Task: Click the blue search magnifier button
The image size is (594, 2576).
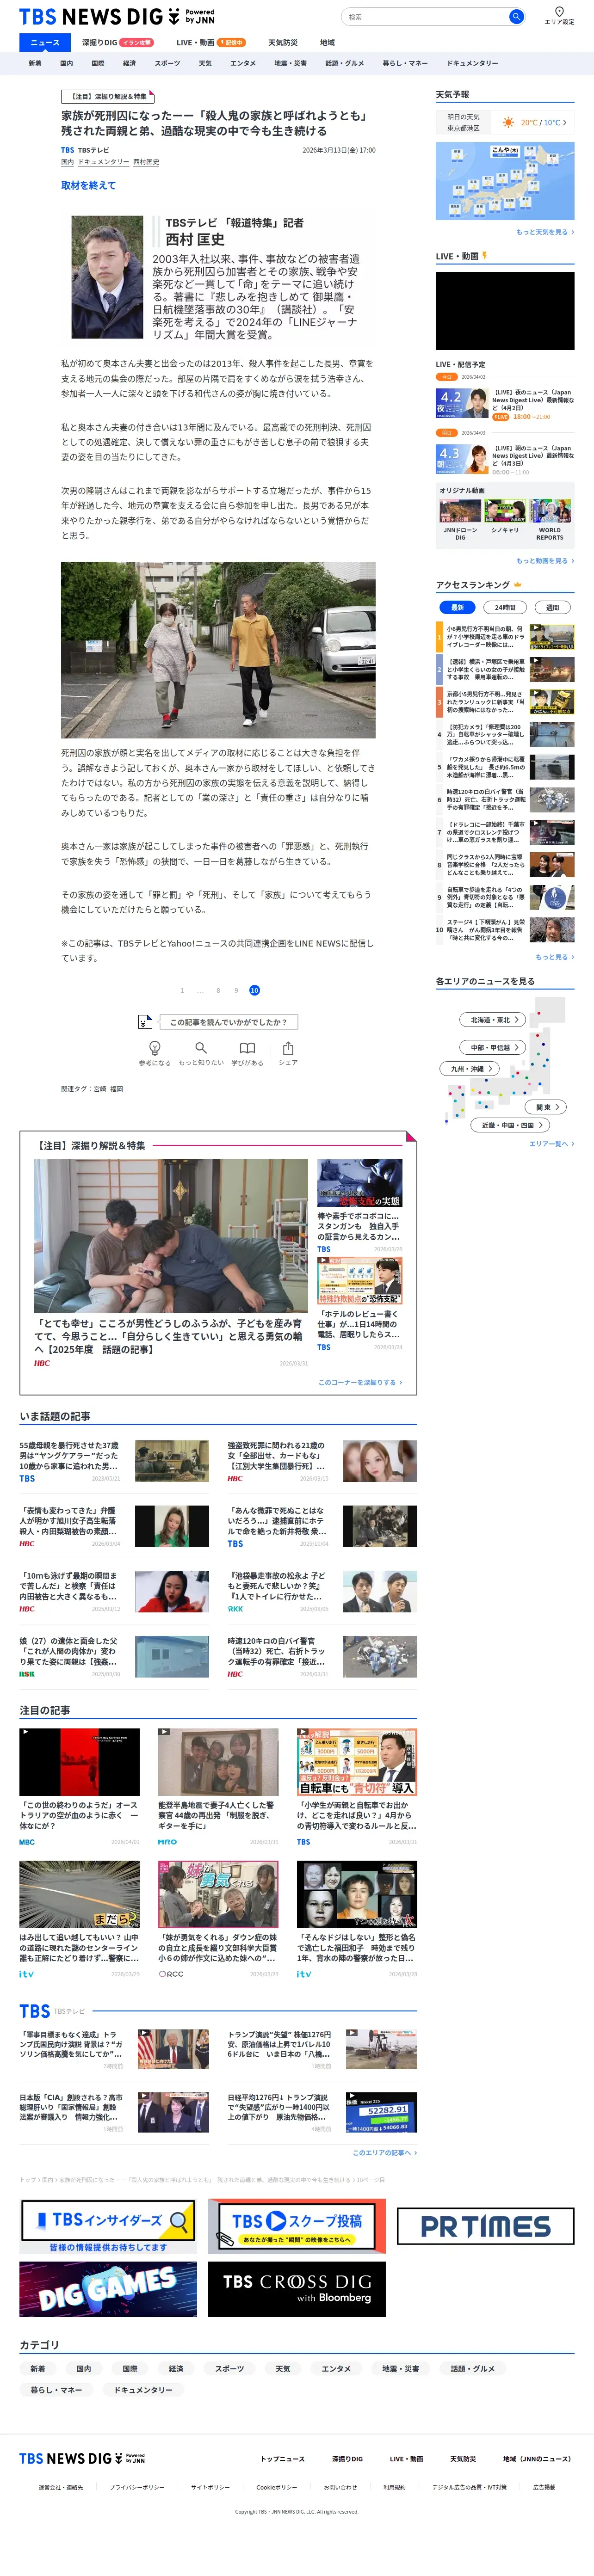Action: [x=515, y=17]
